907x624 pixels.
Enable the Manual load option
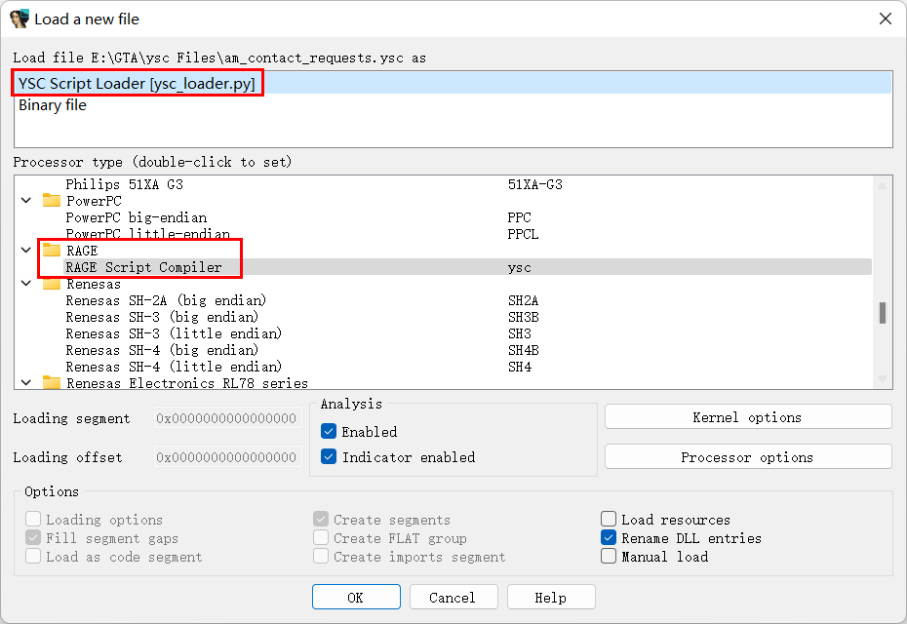click(x=609, y=557)
